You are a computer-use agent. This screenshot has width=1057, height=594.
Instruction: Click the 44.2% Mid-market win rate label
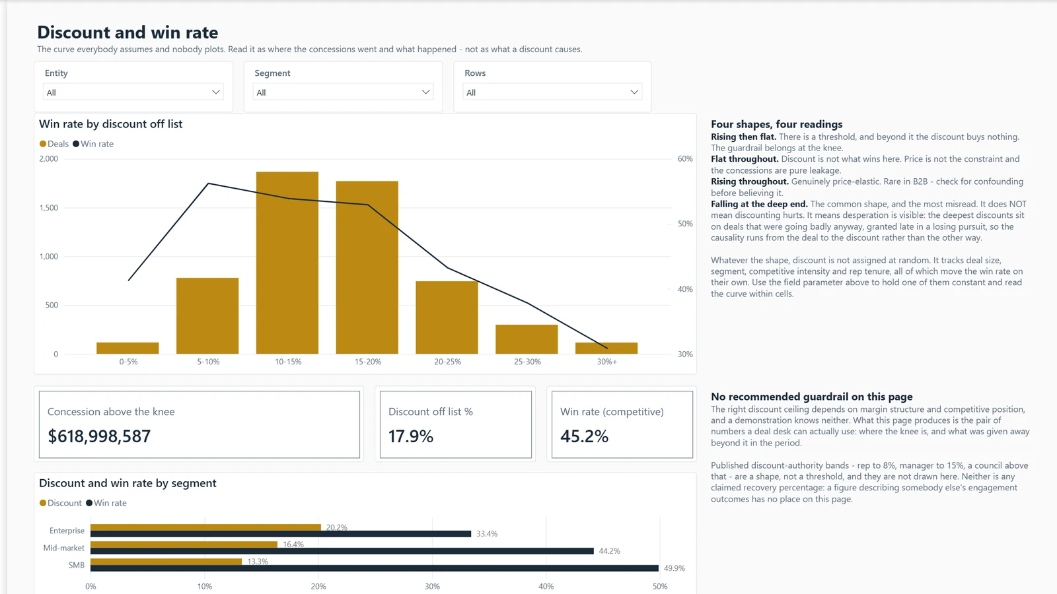pyautogui.click(x=610, y=551)
